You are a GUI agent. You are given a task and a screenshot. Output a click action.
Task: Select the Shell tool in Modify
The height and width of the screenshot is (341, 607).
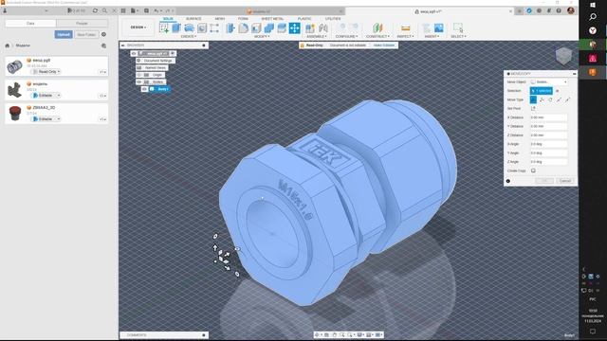click(x=256, y=27)
